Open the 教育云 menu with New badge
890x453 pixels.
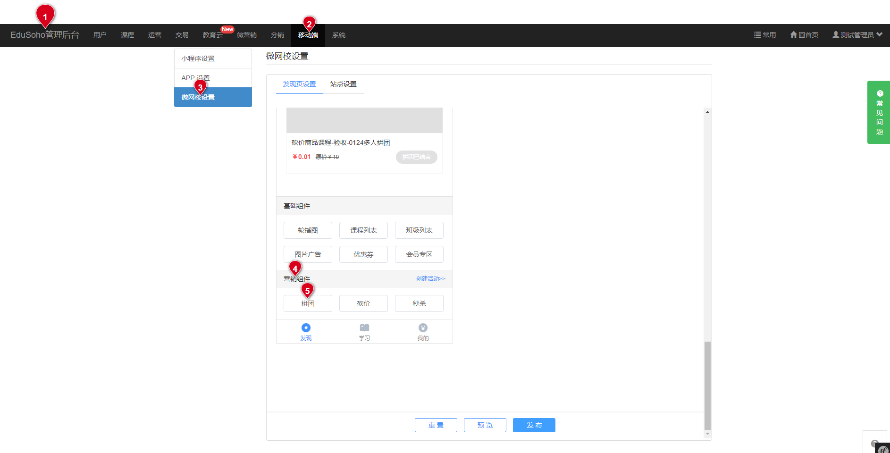213,35
